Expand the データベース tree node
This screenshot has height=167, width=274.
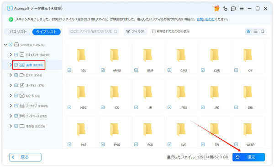pyautogui.click(x=11, y=116)
